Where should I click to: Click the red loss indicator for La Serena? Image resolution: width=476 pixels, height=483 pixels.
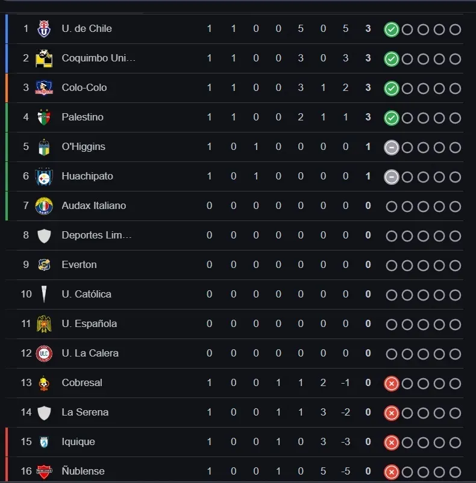[x=391, y=412]
